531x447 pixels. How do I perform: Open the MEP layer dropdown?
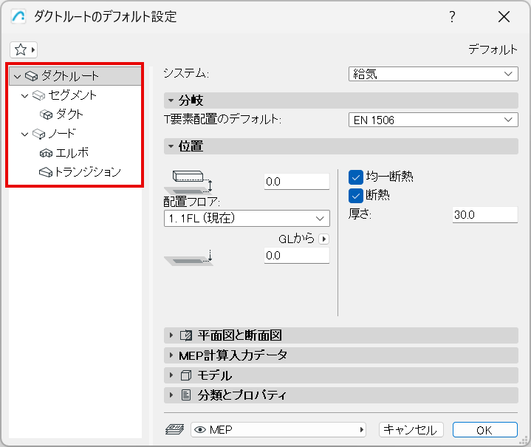coord(278,430)
